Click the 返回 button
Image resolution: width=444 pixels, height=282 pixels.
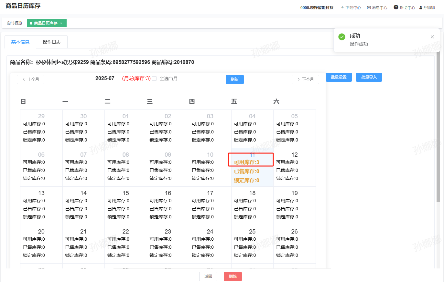click(x=208, y=277)
